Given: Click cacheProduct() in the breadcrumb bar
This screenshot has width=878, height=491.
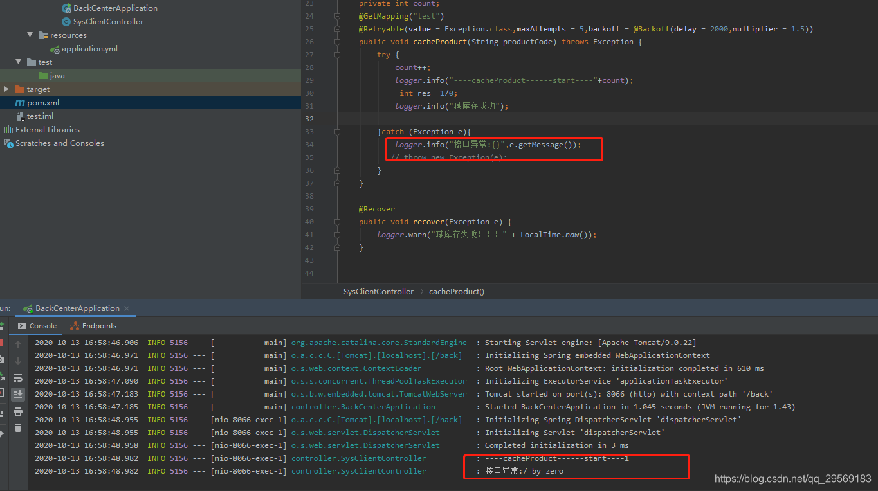Looking at the screenshot, I should [x=456, y=291].
